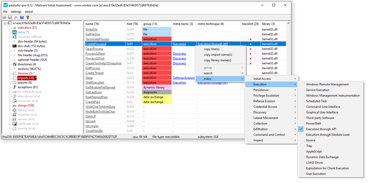Screen dimensions: 368x183
Task: Sort by blacklist (29) column header
Action: pos(250,24)
